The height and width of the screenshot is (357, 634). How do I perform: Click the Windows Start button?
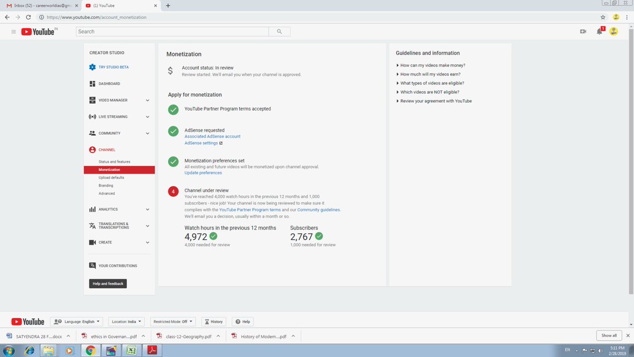pyautogui.click(x=9, y=350)
